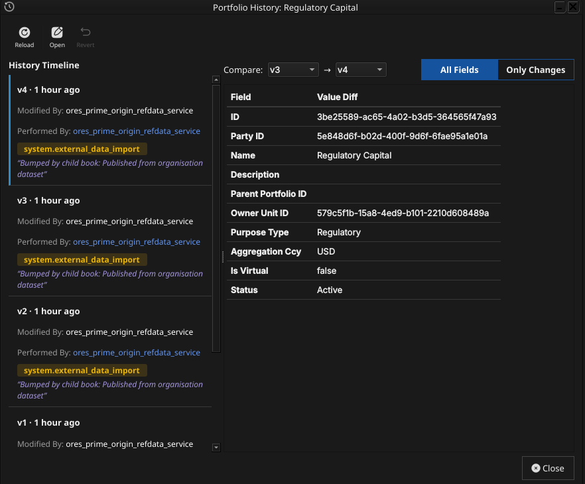Click the Description field row label
Screen dimensions: 585x484
point(255,175)
